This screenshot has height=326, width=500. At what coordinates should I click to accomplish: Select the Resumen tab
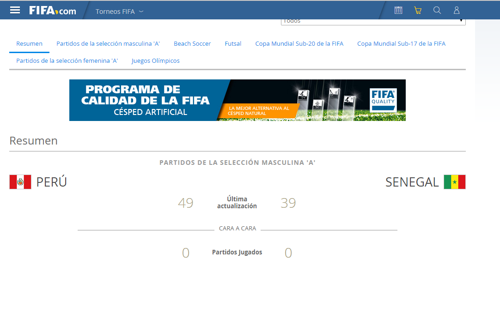29,44
